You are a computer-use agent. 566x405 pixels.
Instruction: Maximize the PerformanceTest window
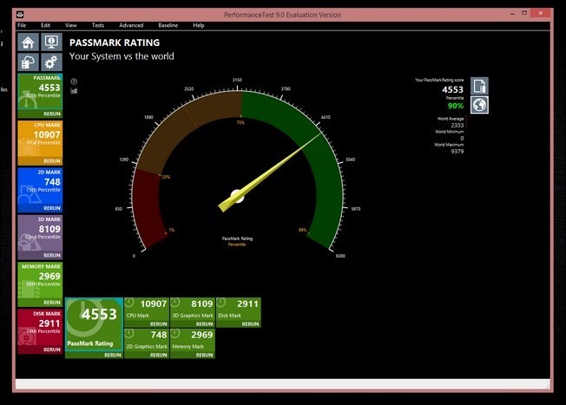(x=524, y=13)
